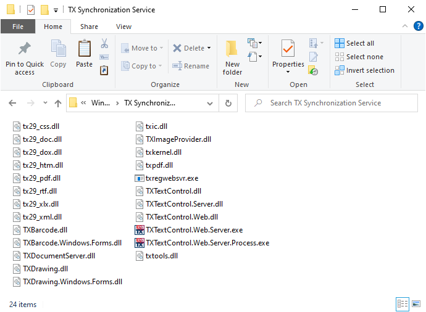The image size is (426, 312).
Task: Go back with the Back arrow
Action: (12, 103)
